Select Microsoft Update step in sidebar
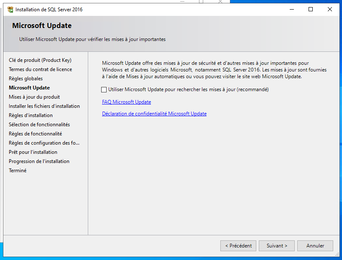This screenshot has height=260, width=342. 29,88
